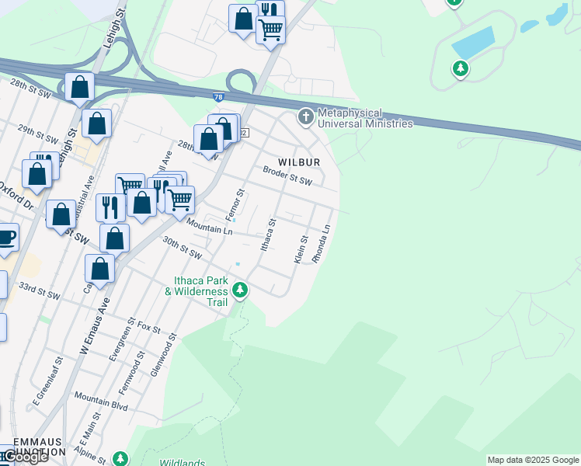Click the church icon for Metaphysical Universal Ministries
The image size is (581, 466).
[306, 117]
